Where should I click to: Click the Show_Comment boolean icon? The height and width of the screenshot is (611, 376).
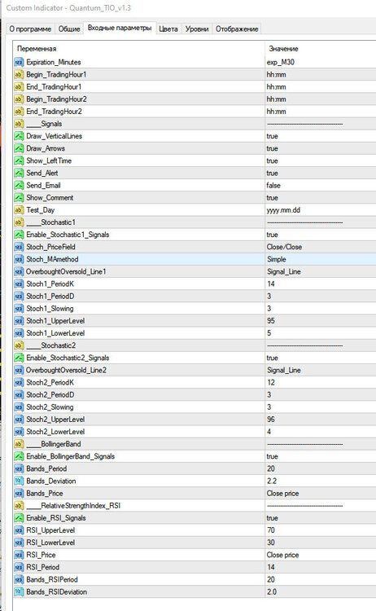[x=19, y=198]
